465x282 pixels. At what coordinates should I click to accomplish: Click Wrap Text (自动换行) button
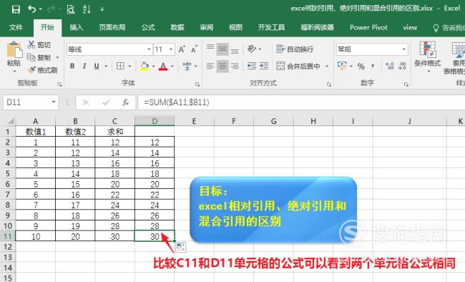pos(295,49)
